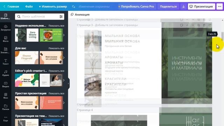Select the Zero Waste Living template thumbnail
224x126 pixels.
tap(27, 35)
